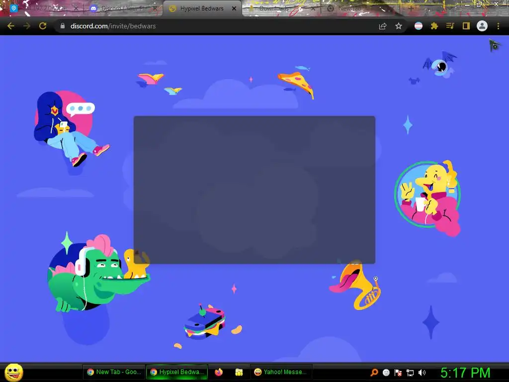509x382 pixels.
Task: Open the flag with red X tray icon
Action: [398, 372]
